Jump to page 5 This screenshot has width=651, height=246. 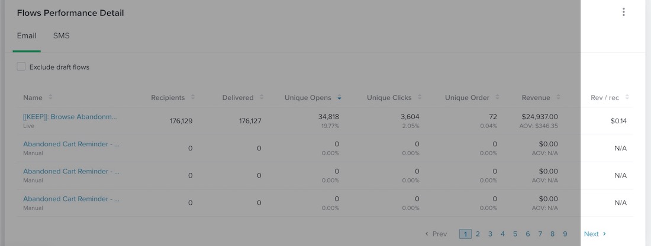[515, 234]
